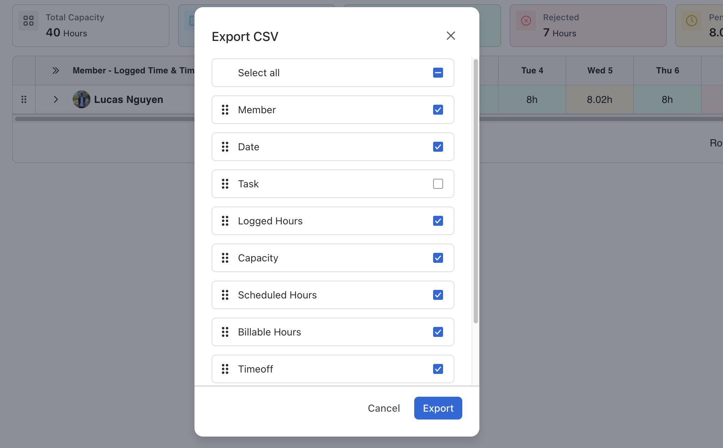Click the Tue 4 column header
Image resolution: width=723 pixels, height=448 pixels.
tap(532, 71)
